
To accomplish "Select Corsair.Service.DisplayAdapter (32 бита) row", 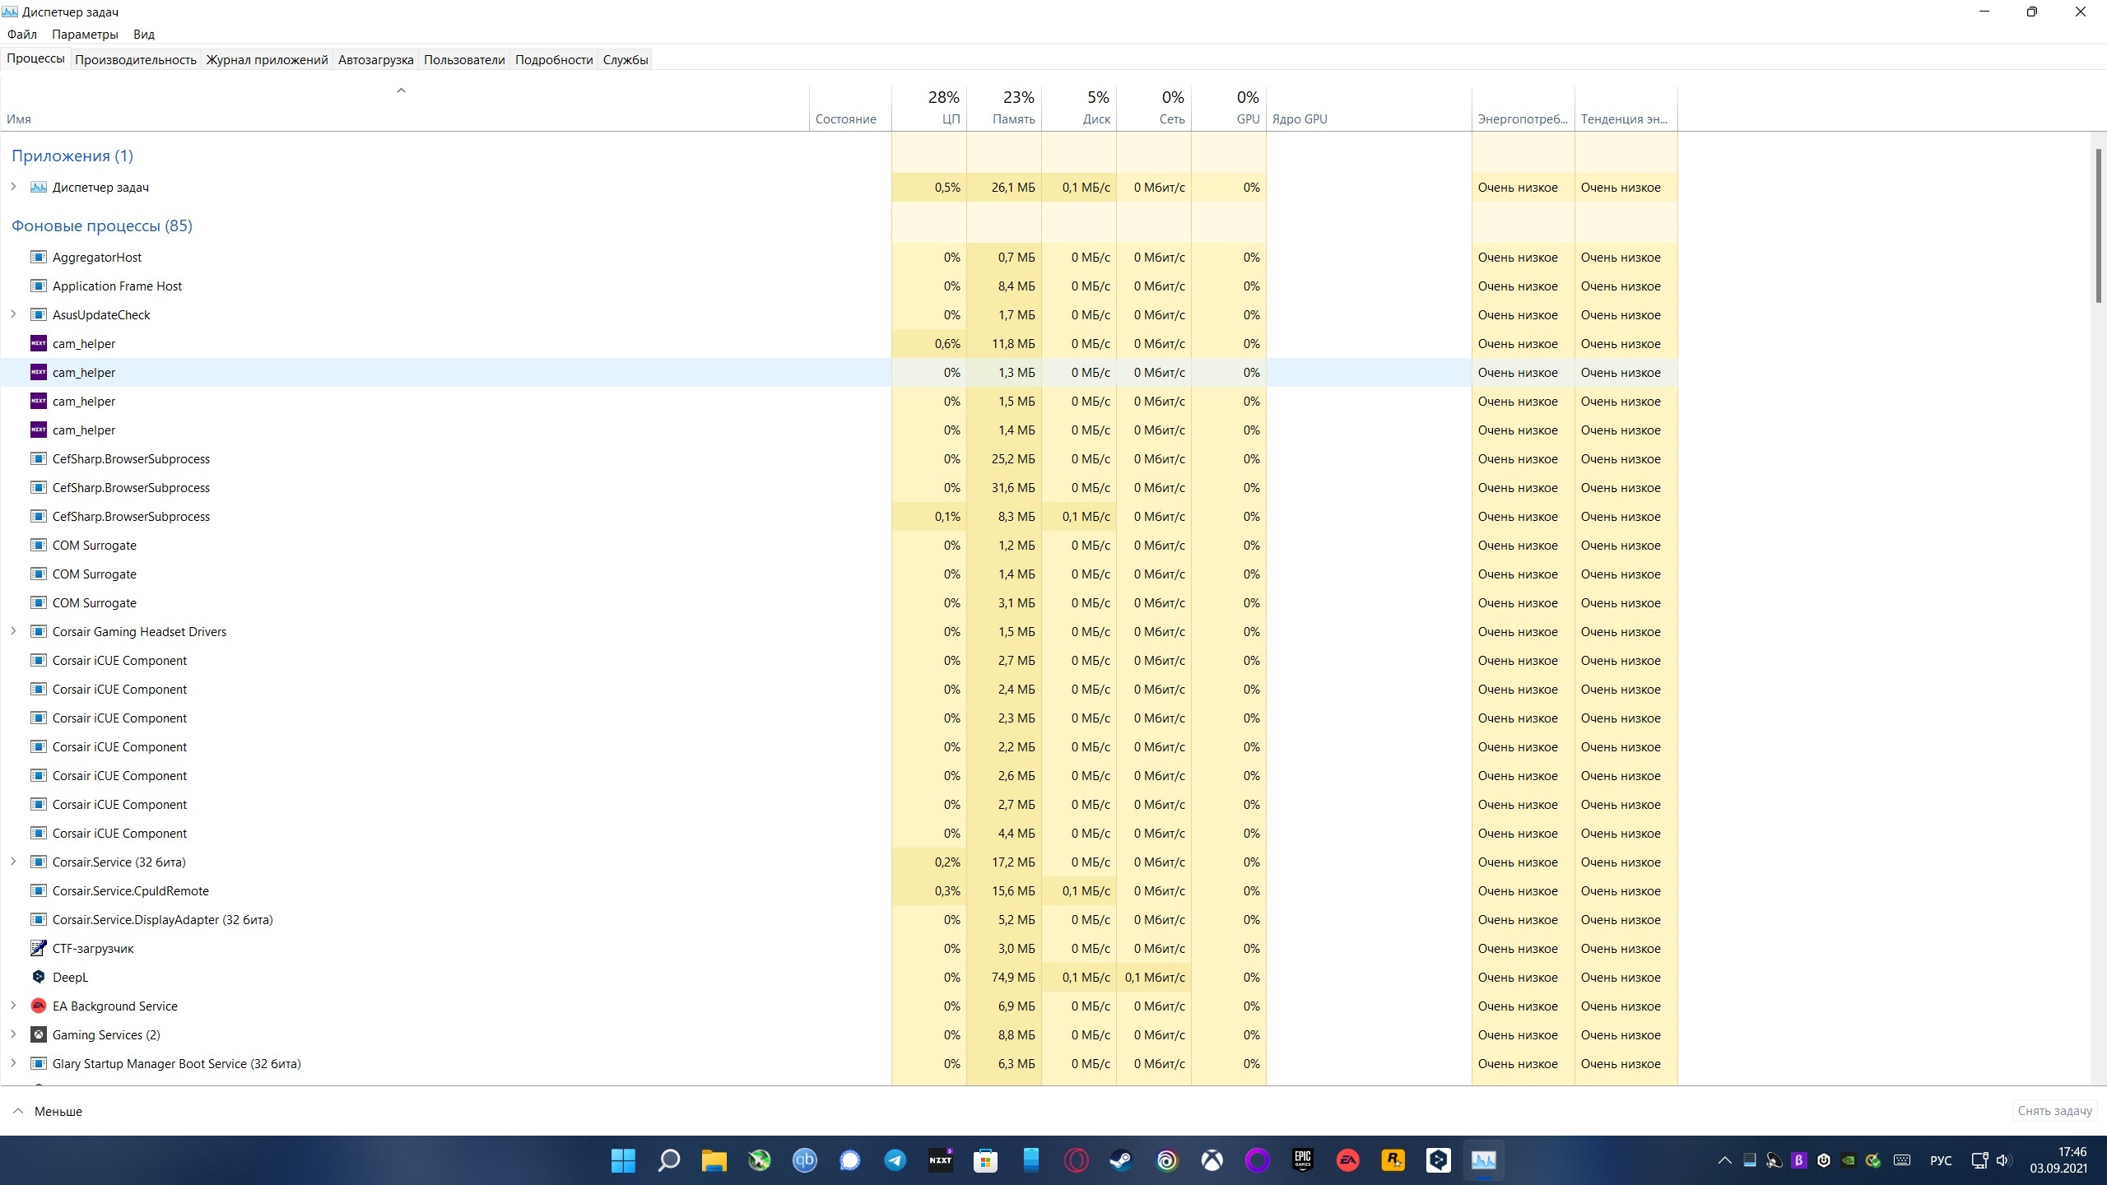I will point(840,919).
